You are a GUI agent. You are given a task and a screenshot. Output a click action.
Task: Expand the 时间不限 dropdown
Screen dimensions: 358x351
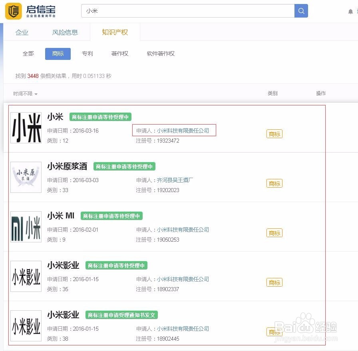click(x=25, y=93)
